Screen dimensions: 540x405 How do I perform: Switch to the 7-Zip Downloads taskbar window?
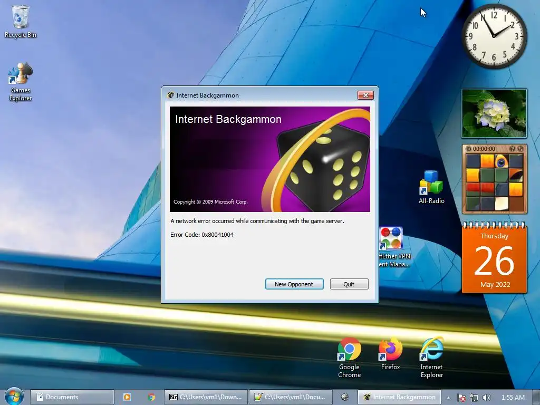pos(206,397)
